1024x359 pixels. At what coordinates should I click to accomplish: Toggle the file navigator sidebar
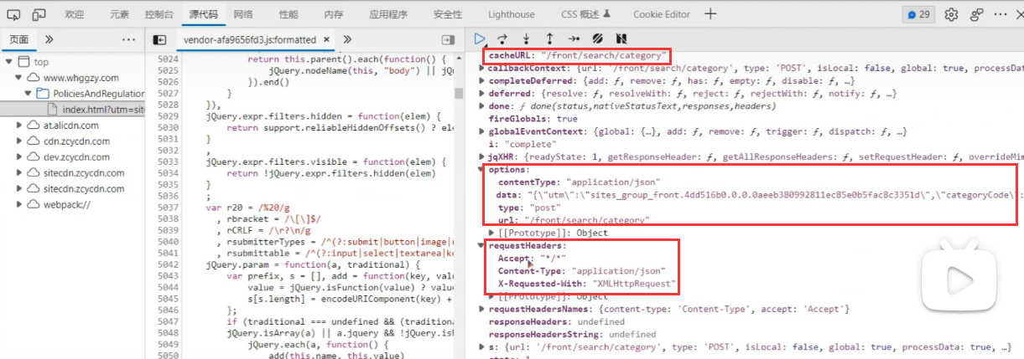[157, 39]
